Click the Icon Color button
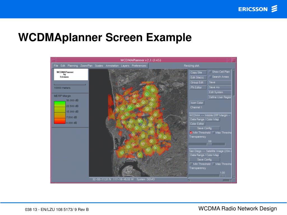This screenshot has width=287, height=215. tap(197, 103)
